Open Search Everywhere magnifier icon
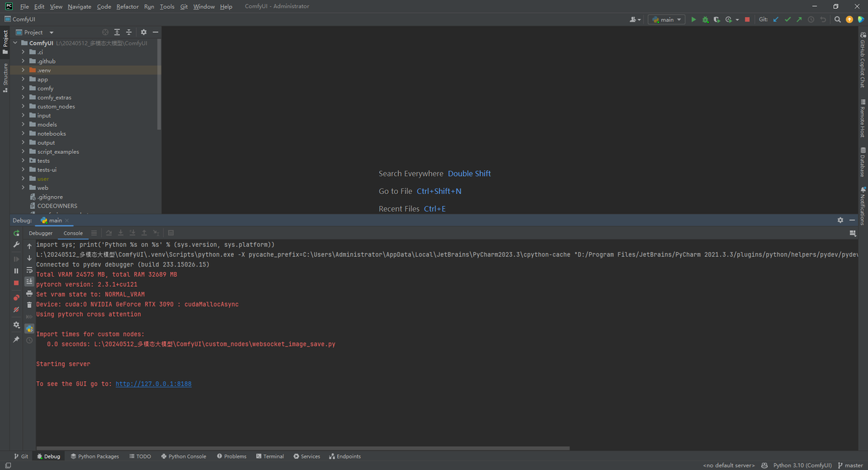The height and width of the screenshot is (470, 868). pos(837,20)
